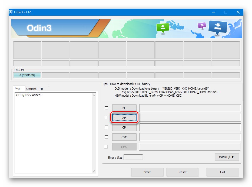Click the 'OLD model : Download one binary' line
Image resolution: width=252 pixels, height=187 pixels.
[x=161, y=88]
